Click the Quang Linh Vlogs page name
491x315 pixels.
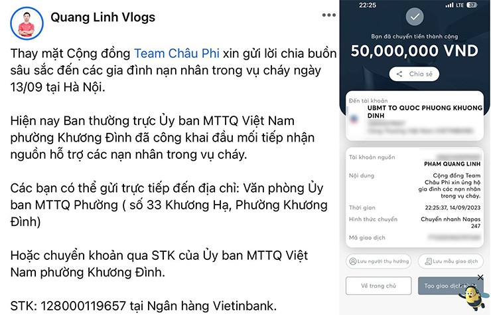[103, 17]
